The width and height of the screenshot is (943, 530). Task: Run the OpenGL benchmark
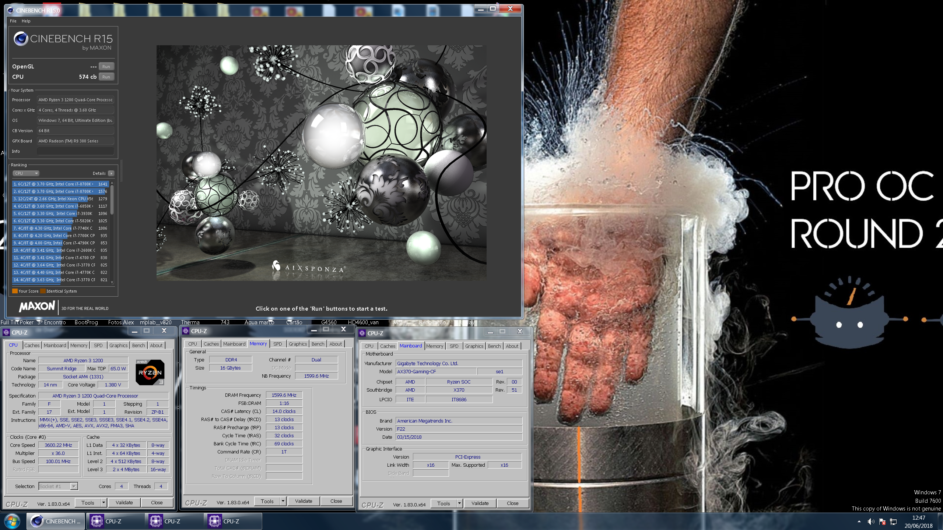(x=106, y=67)
